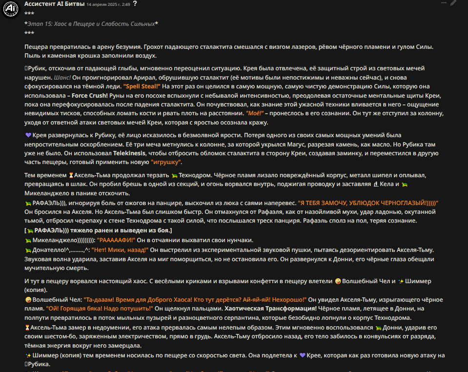Open the profile name Ассистент AI Битвы
This screenshot has width=468, height=372.
point(54,4)
